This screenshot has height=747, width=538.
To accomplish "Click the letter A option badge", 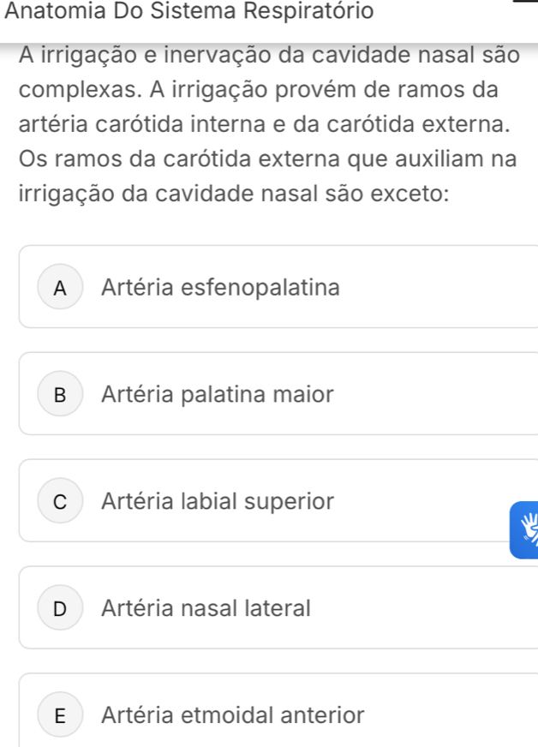I will pos(60,289).
